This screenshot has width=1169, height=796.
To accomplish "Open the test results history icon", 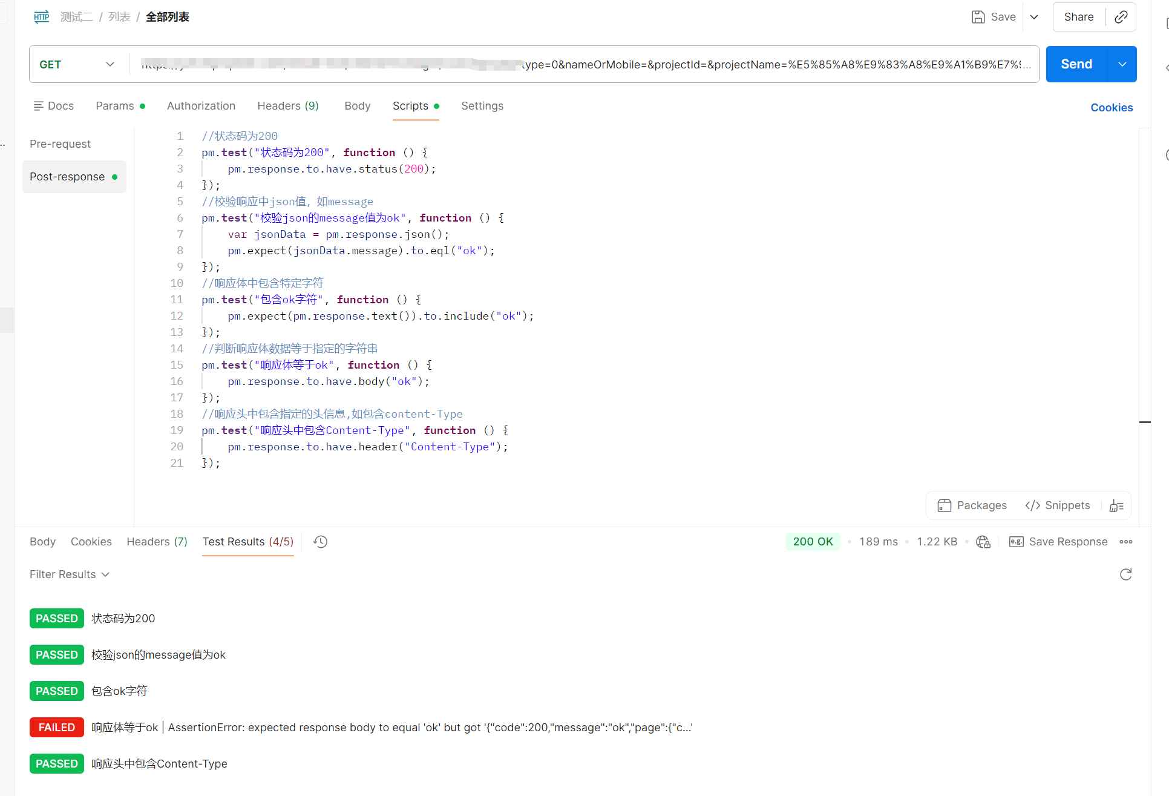I will [321, 542].
